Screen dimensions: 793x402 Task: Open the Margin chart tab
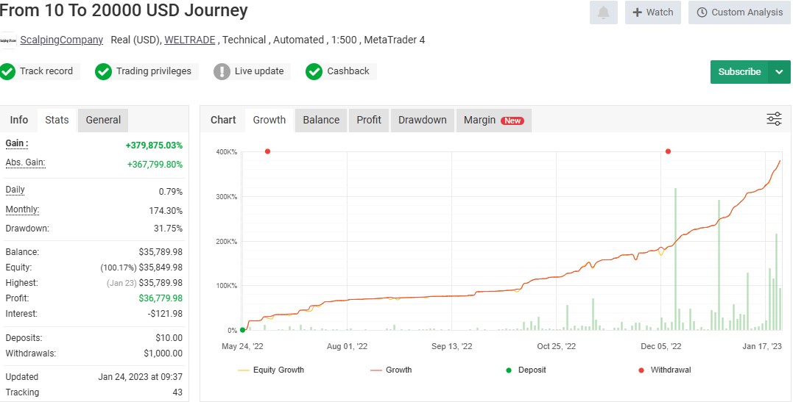coord(493,120)
